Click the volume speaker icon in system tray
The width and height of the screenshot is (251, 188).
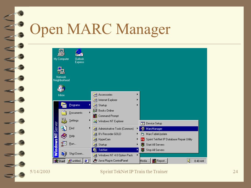coord(189,161)
